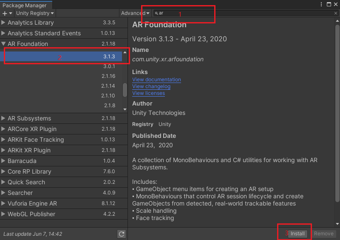This screenshot has width=340, height=240.
Task: Open the View licenses link
Action: [x=148, y=93]
